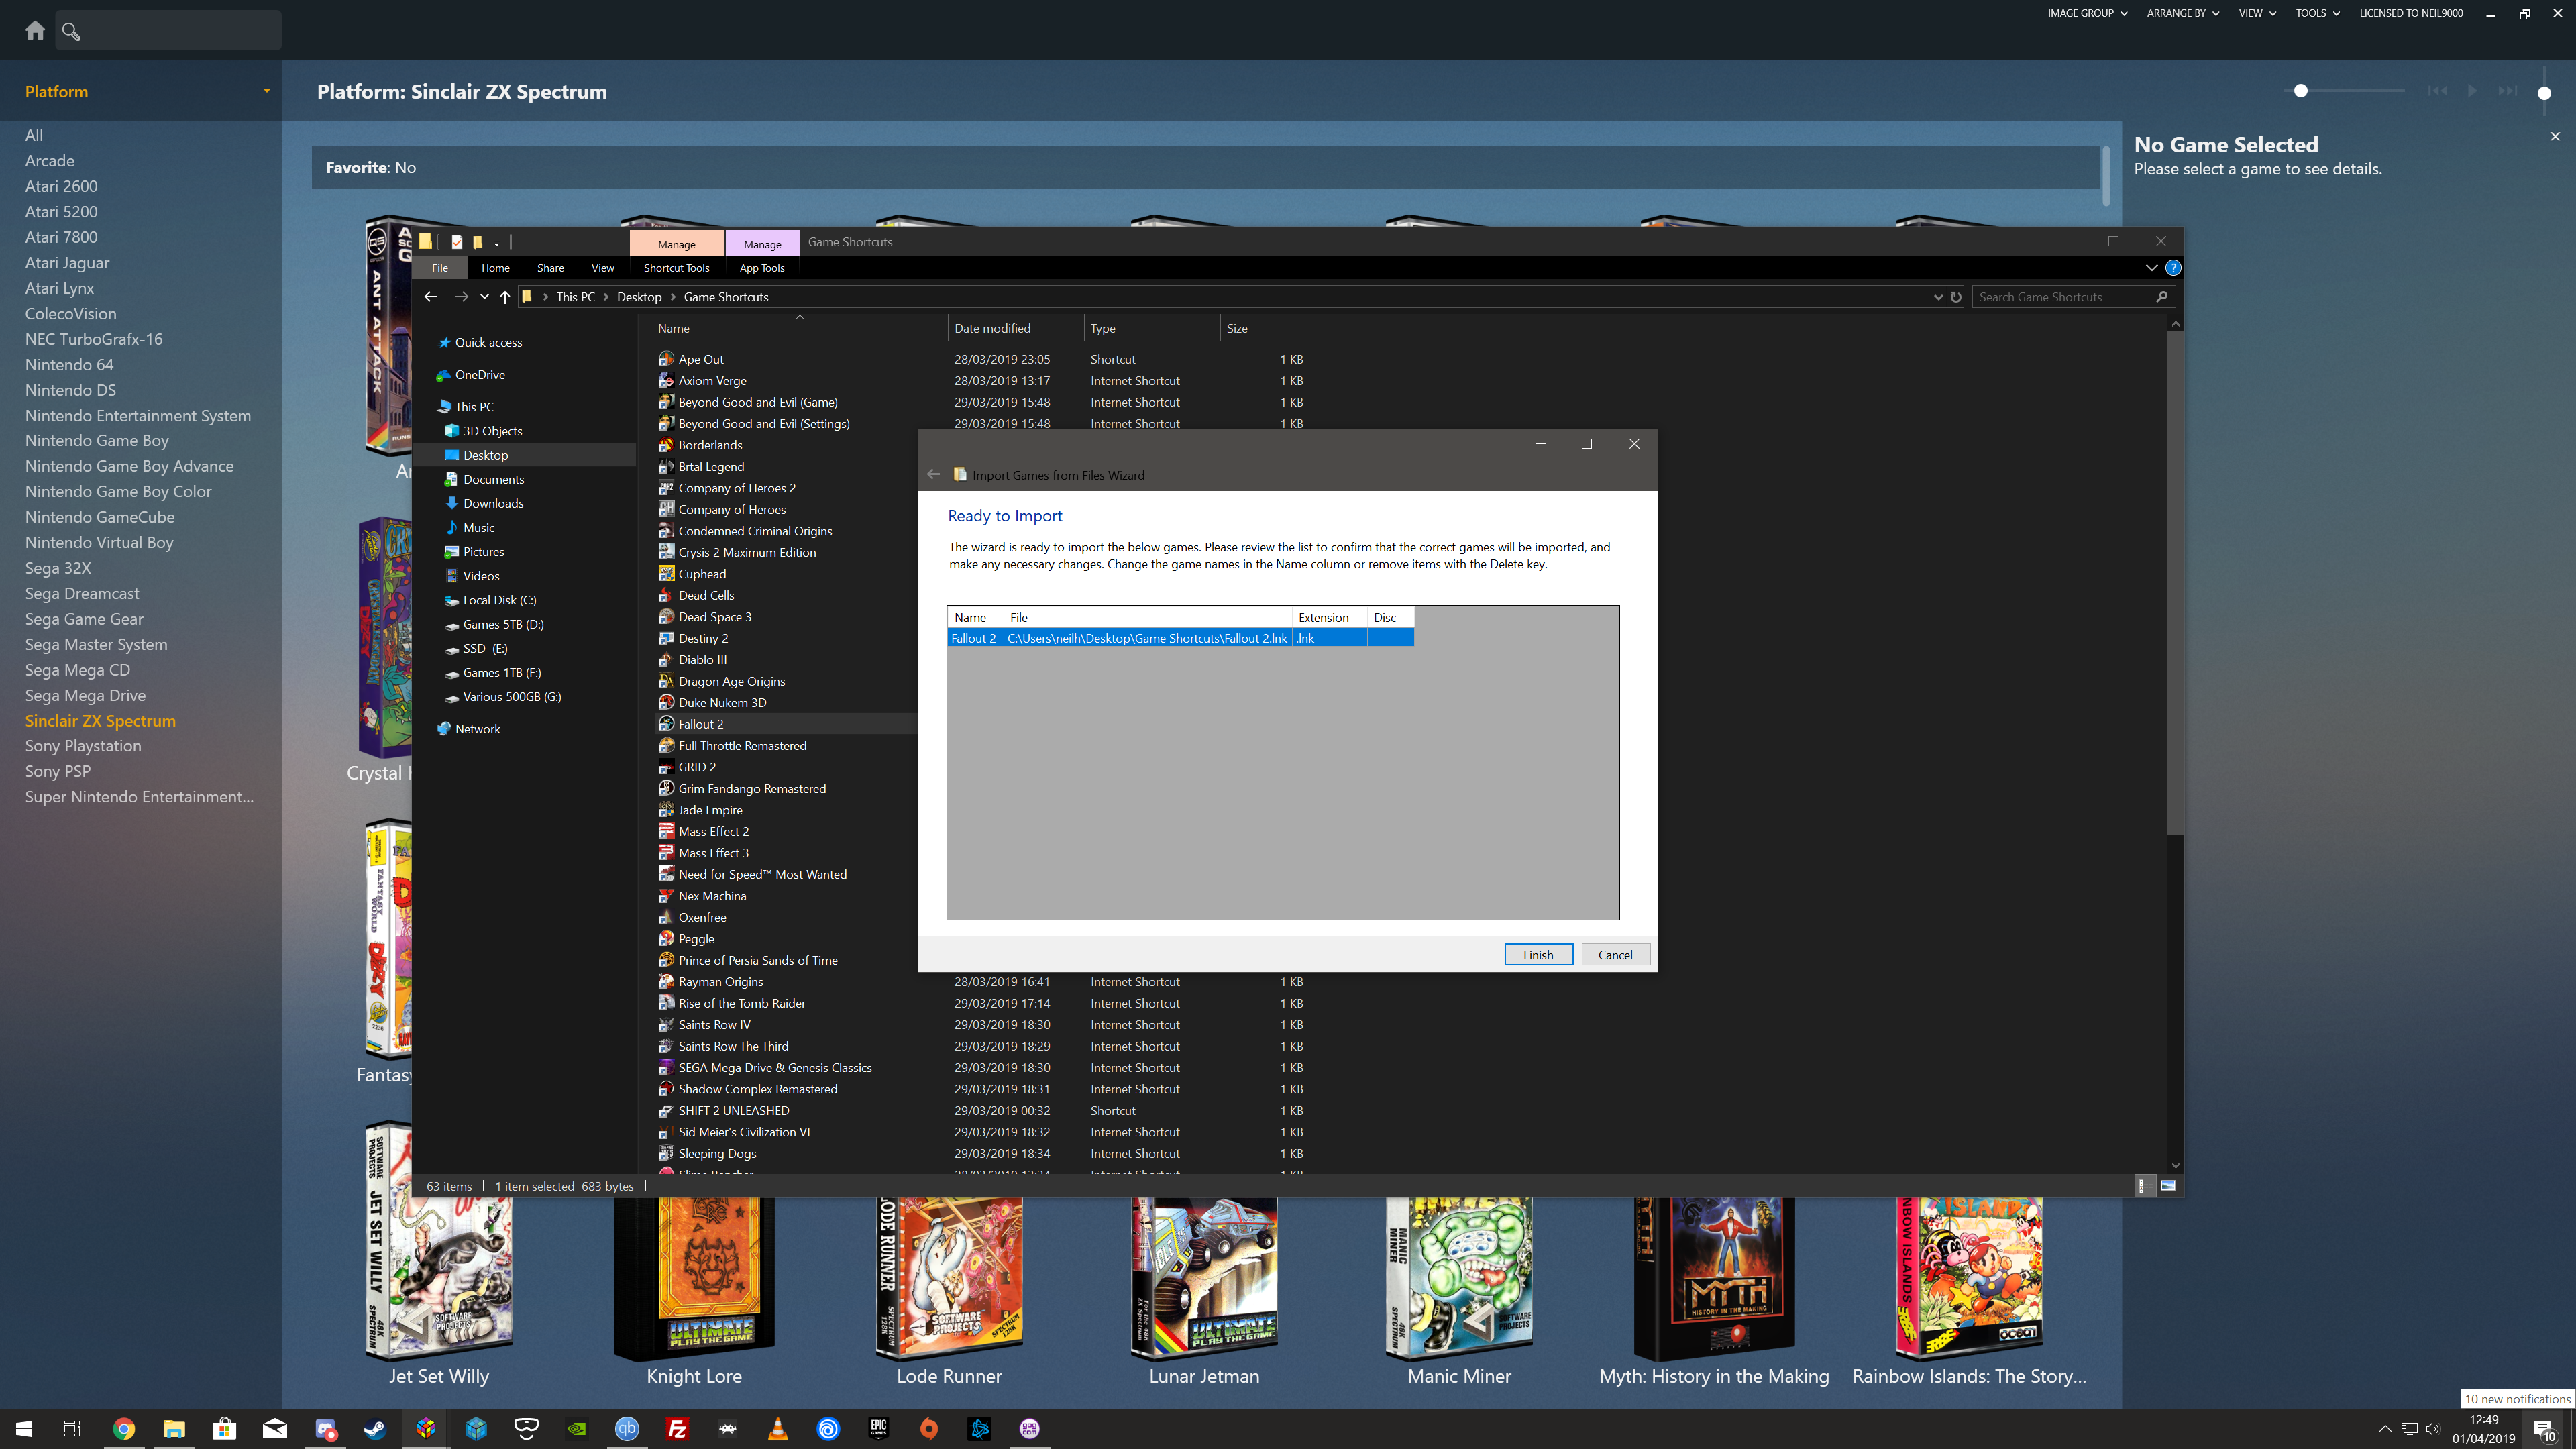The height and width of the screenshot is (1449, 2576).
Task: Open Steam from the taskbar
Action: tap(375, 1429)
